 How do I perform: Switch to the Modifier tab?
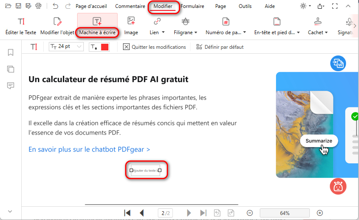163,6
